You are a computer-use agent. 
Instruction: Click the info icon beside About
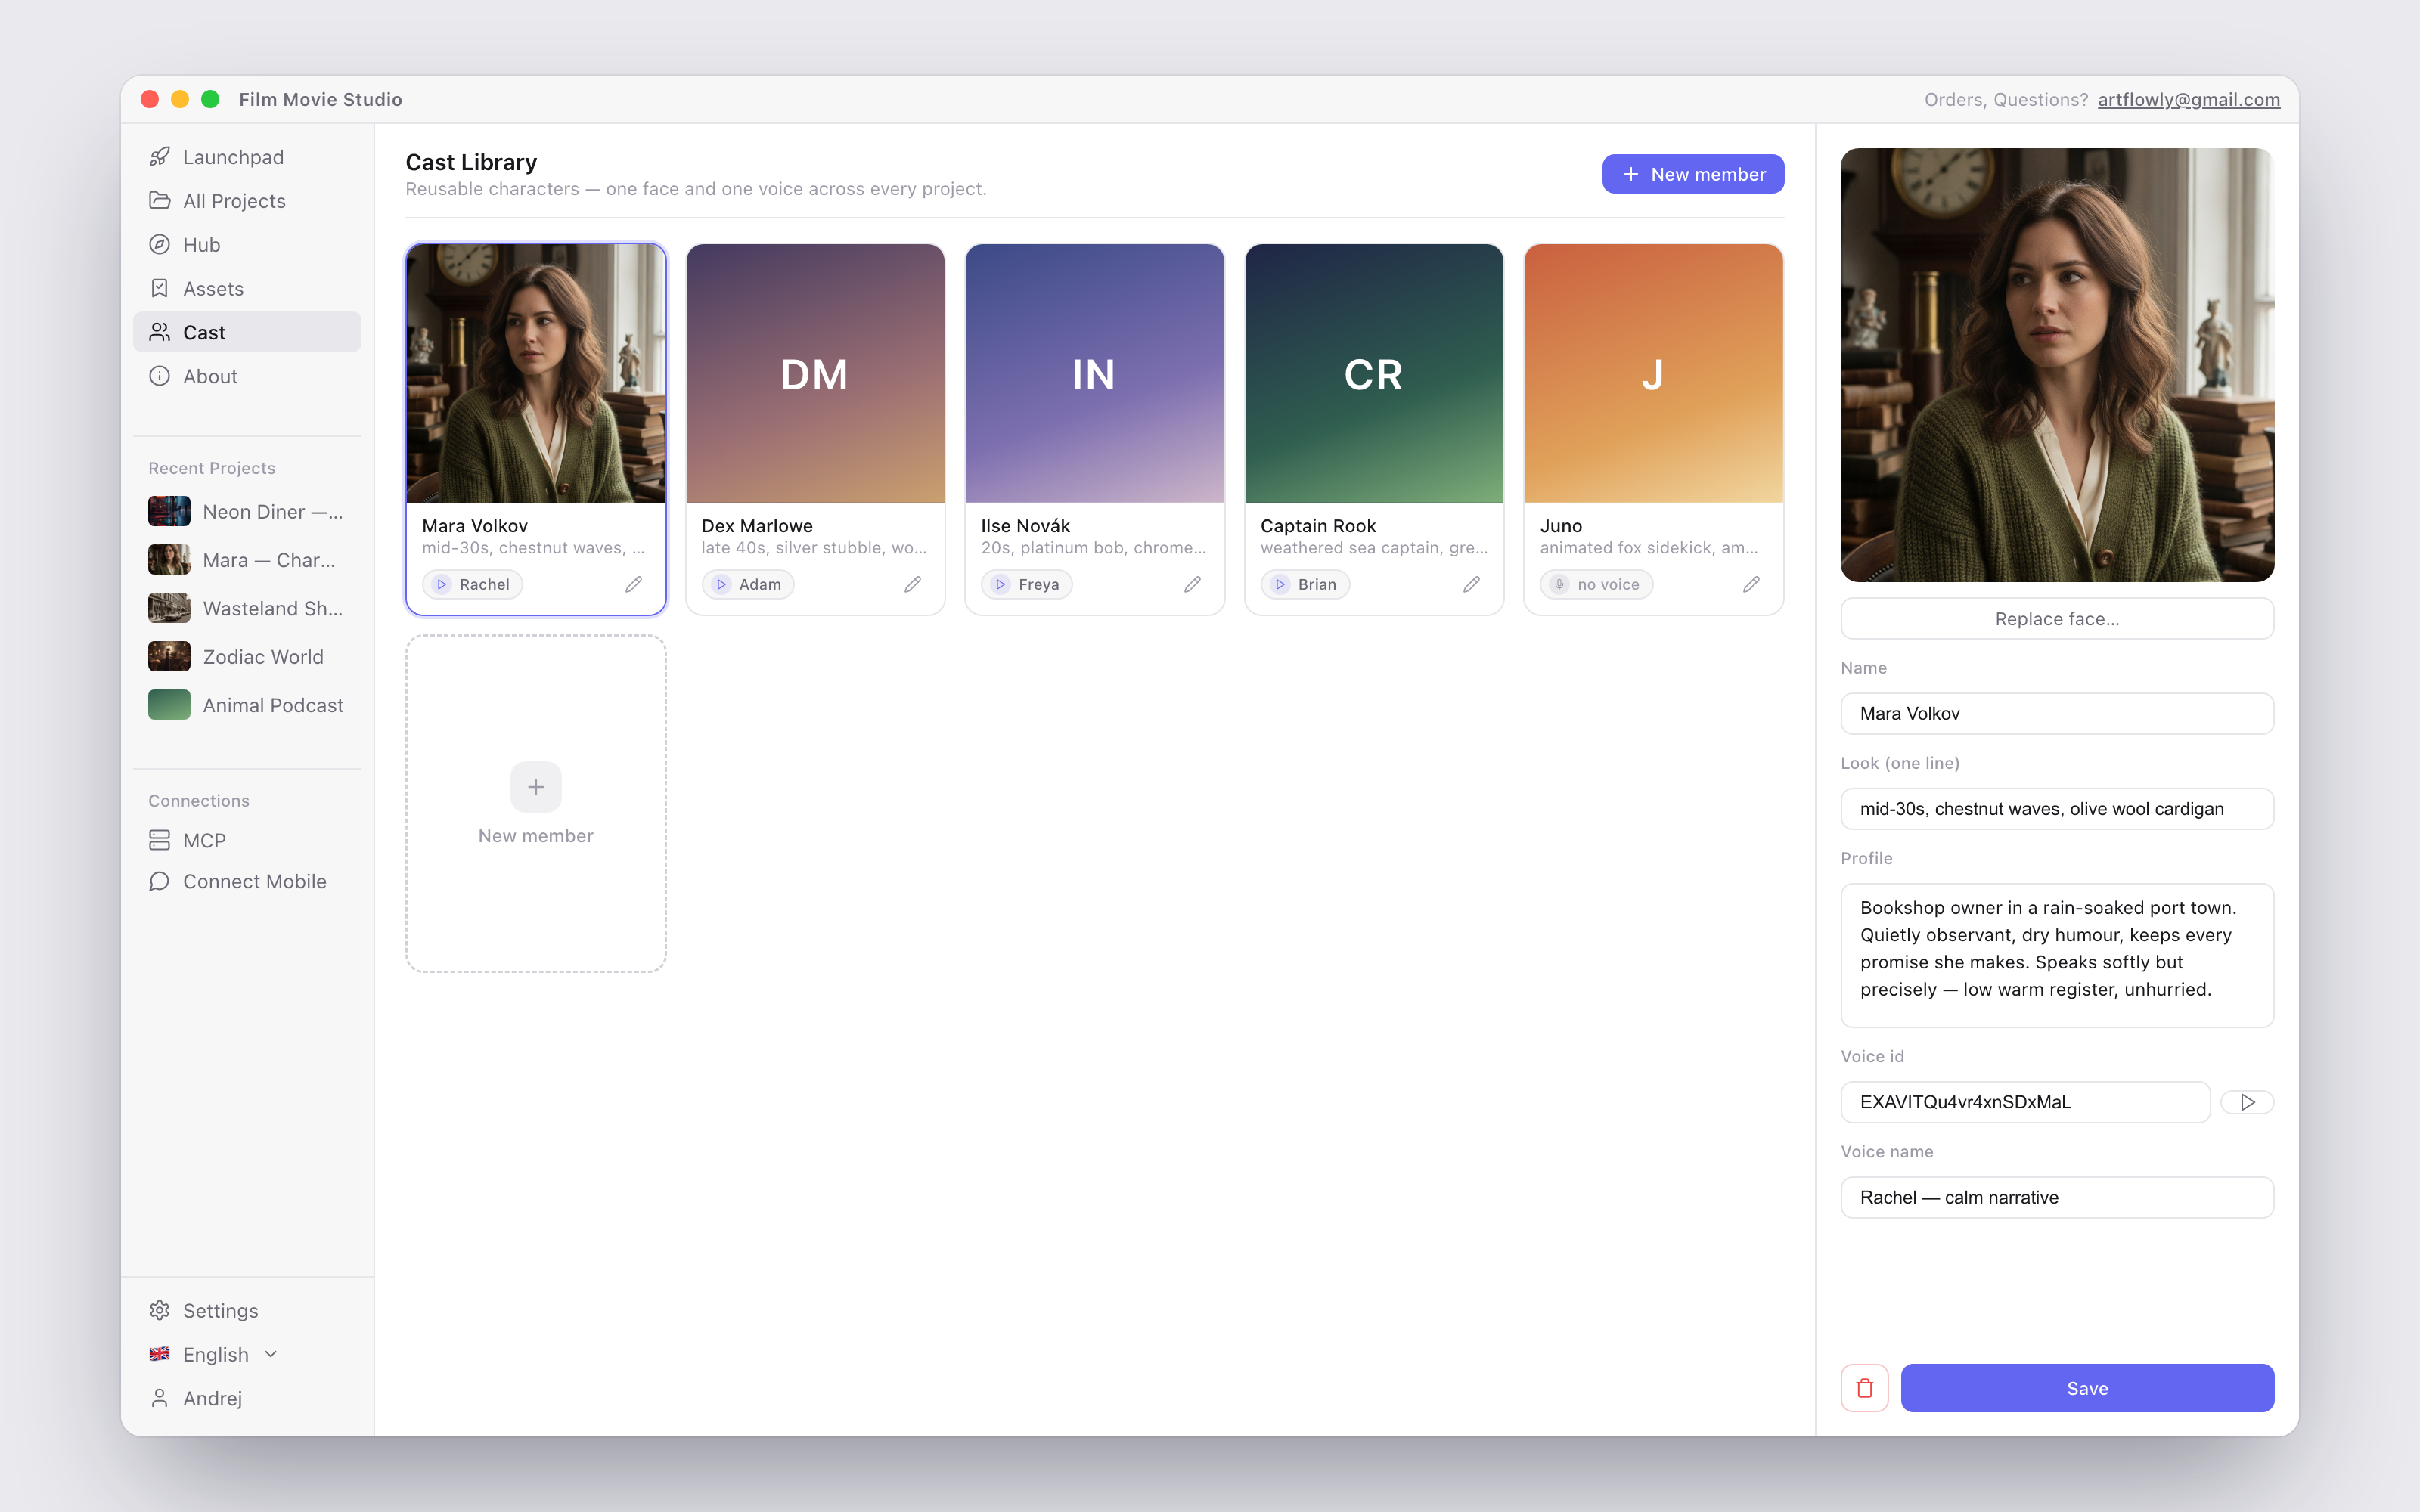(x=159, y=376)
